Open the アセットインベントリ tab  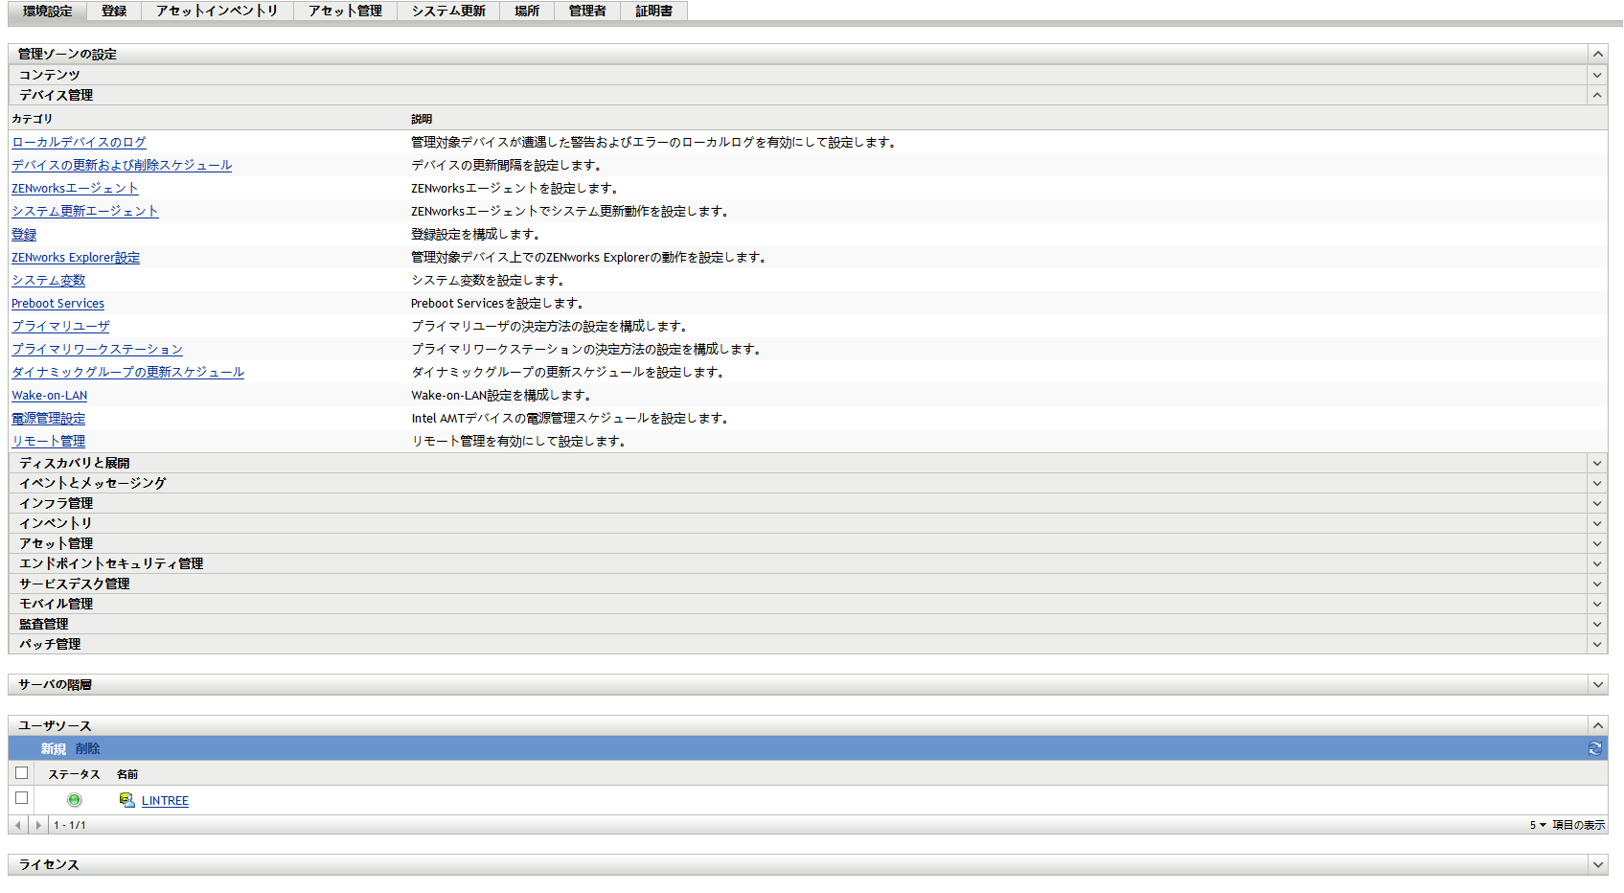point(217,11)
